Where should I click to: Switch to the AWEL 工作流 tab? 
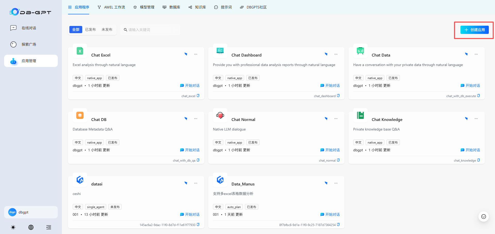111,7
